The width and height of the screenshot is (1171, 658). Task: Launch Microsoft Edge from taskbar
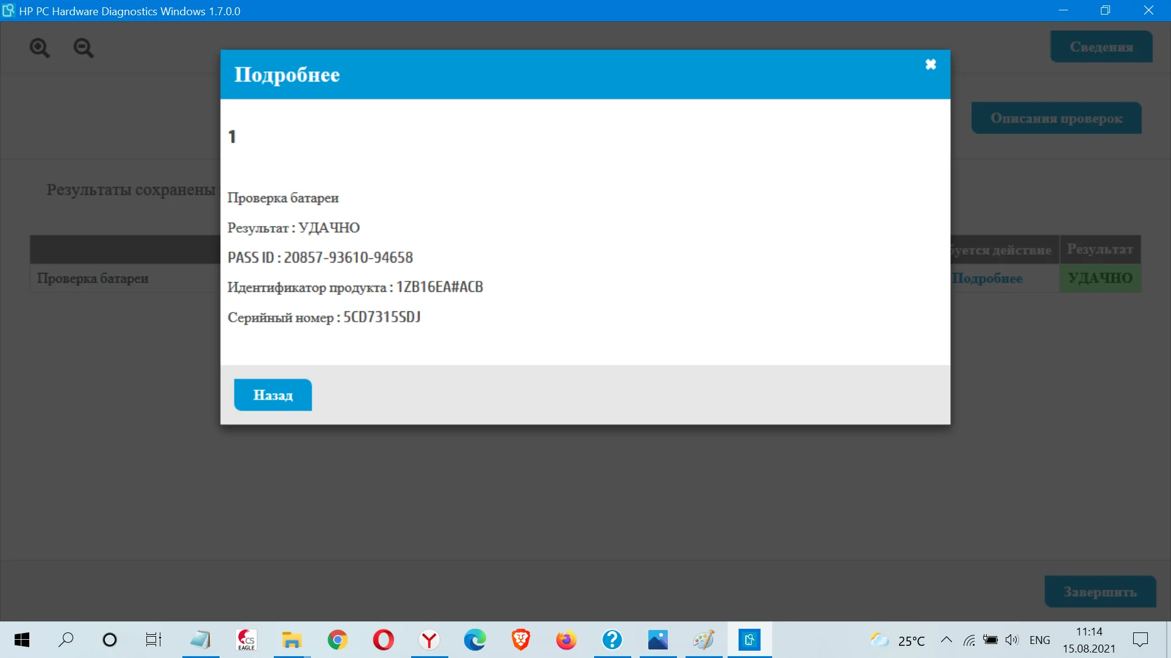click(474, 640)
